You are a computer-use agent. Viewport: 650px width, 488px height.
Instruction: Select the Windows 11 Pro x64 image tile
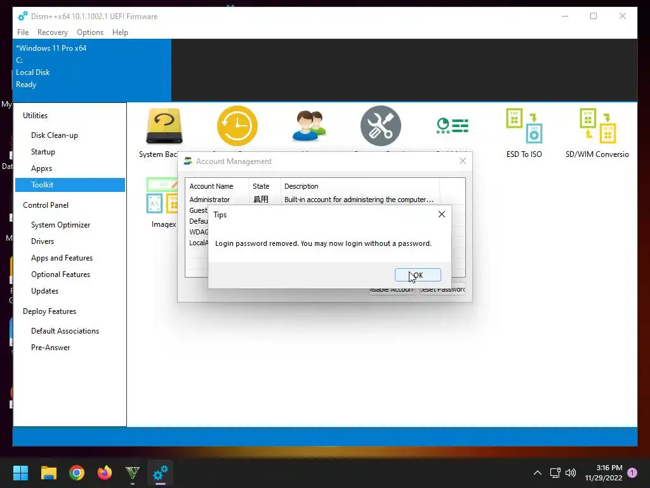click(x=92, y=70)
